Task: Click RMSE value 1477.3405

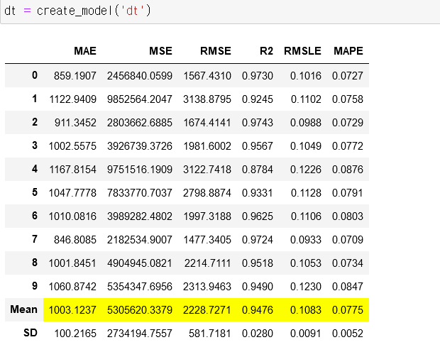Action: tap(207, 240)
